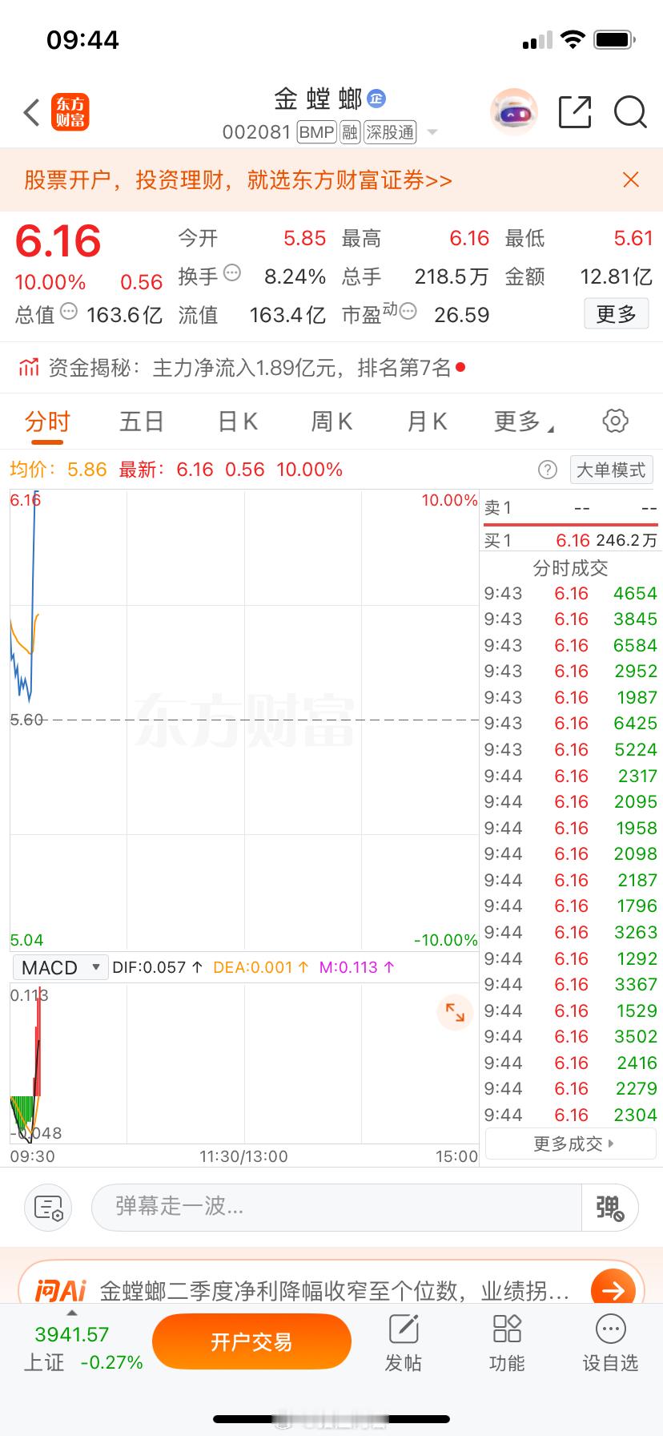
Task: Expand stock switcher triangle beside 深股通
Action: click(x=432, y=132)
